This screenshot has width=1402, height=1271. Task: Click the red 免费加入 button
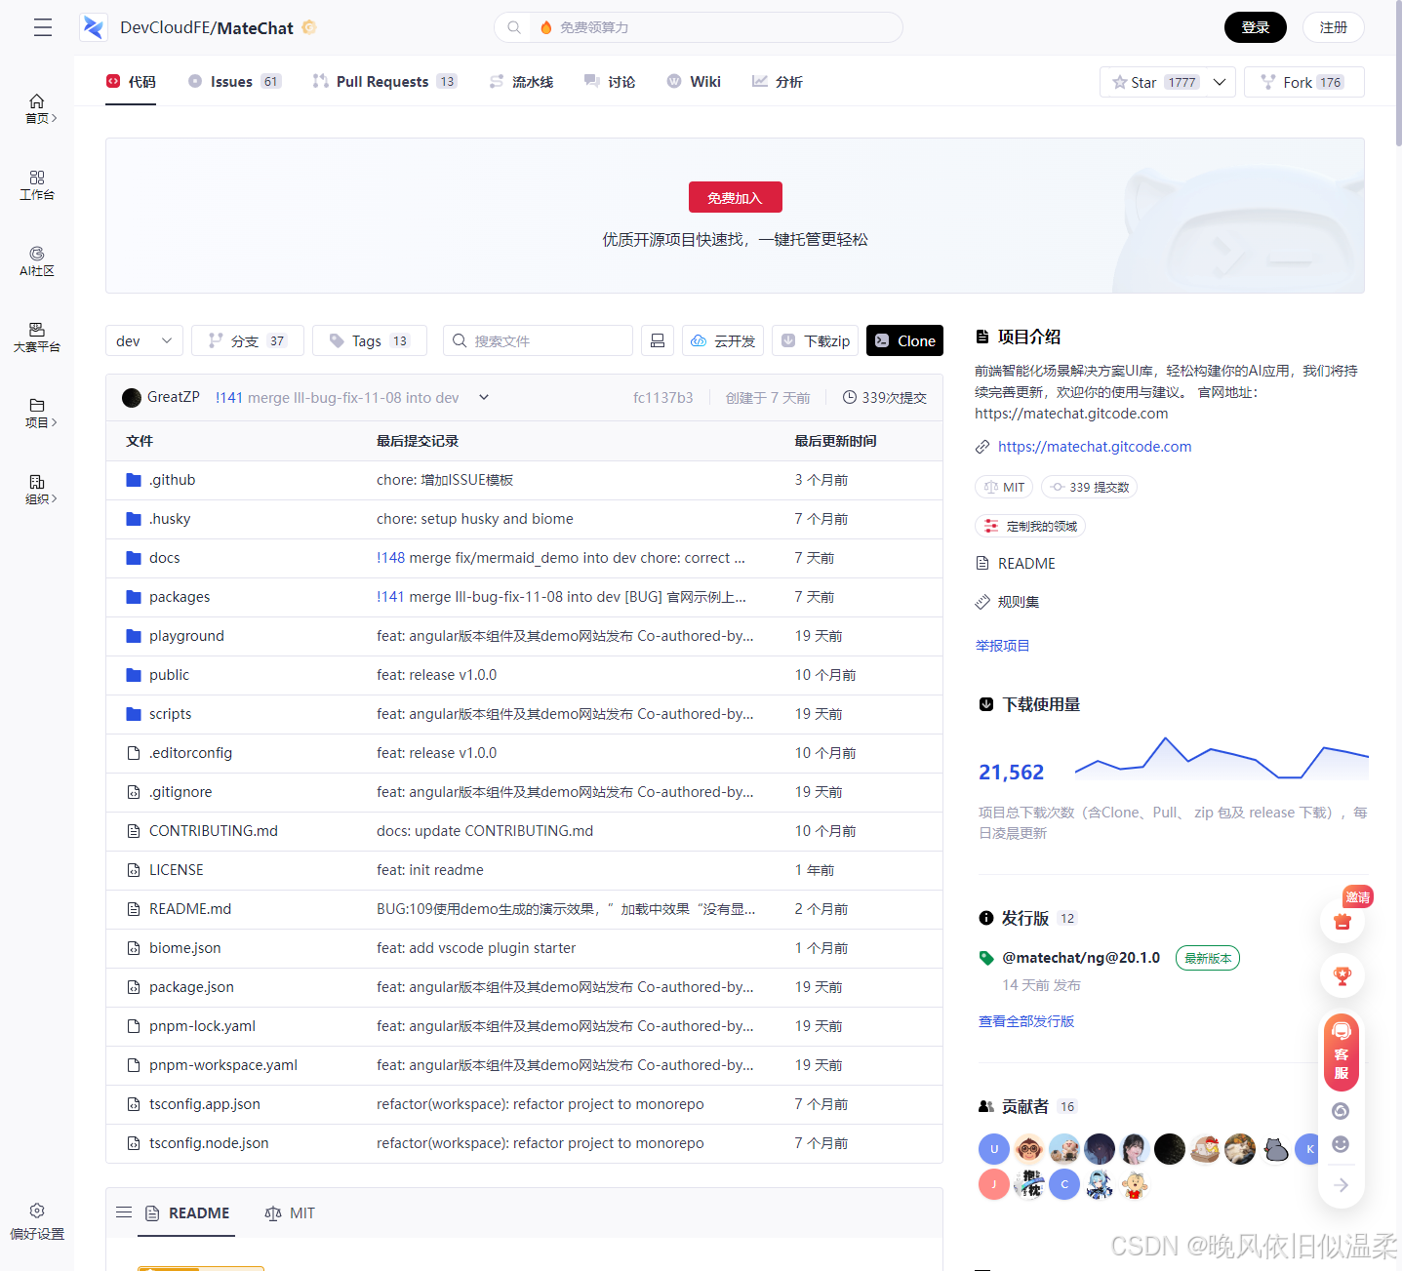pos(736,197)
